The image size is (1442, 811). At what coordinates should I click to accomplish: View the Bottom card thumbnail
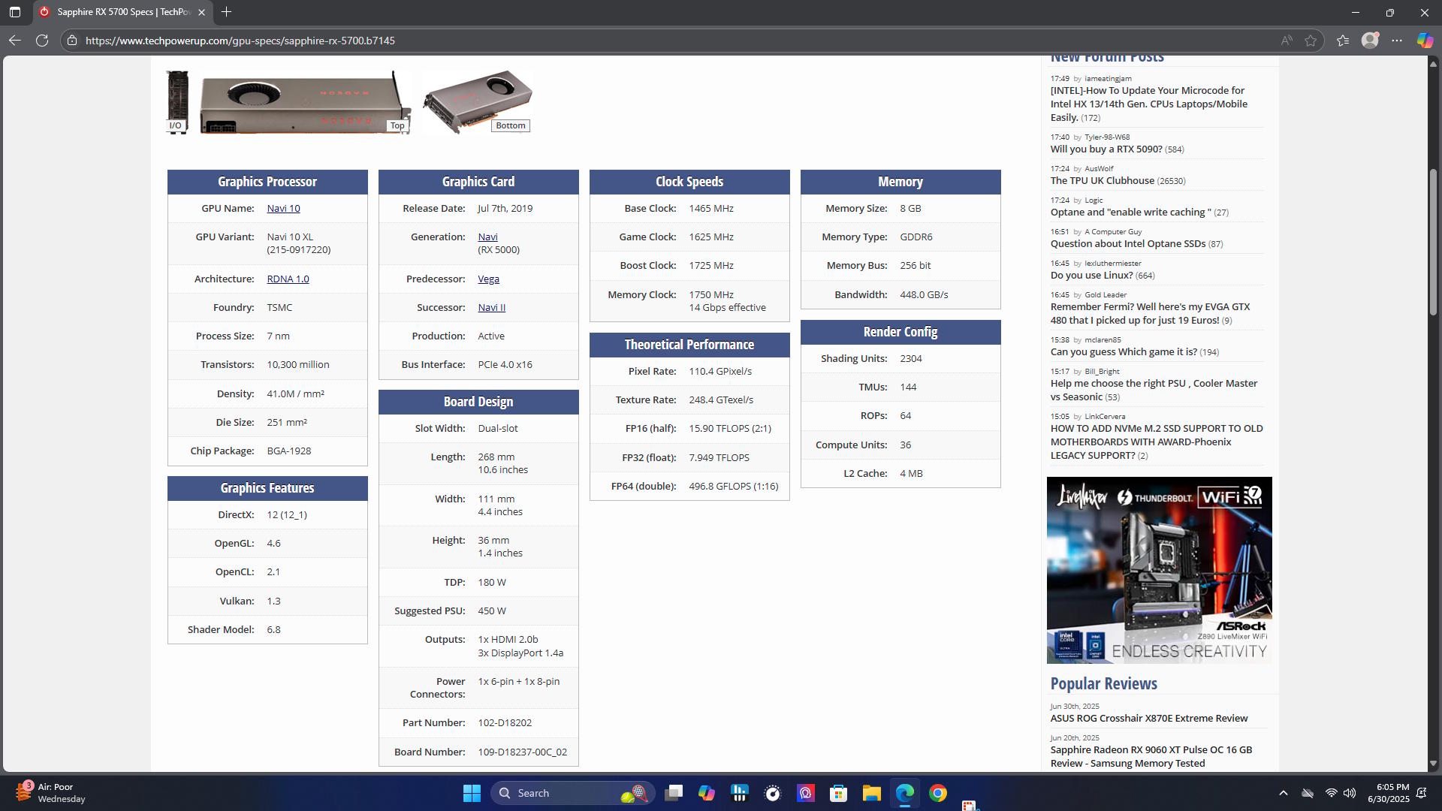[x=478, y=102]
